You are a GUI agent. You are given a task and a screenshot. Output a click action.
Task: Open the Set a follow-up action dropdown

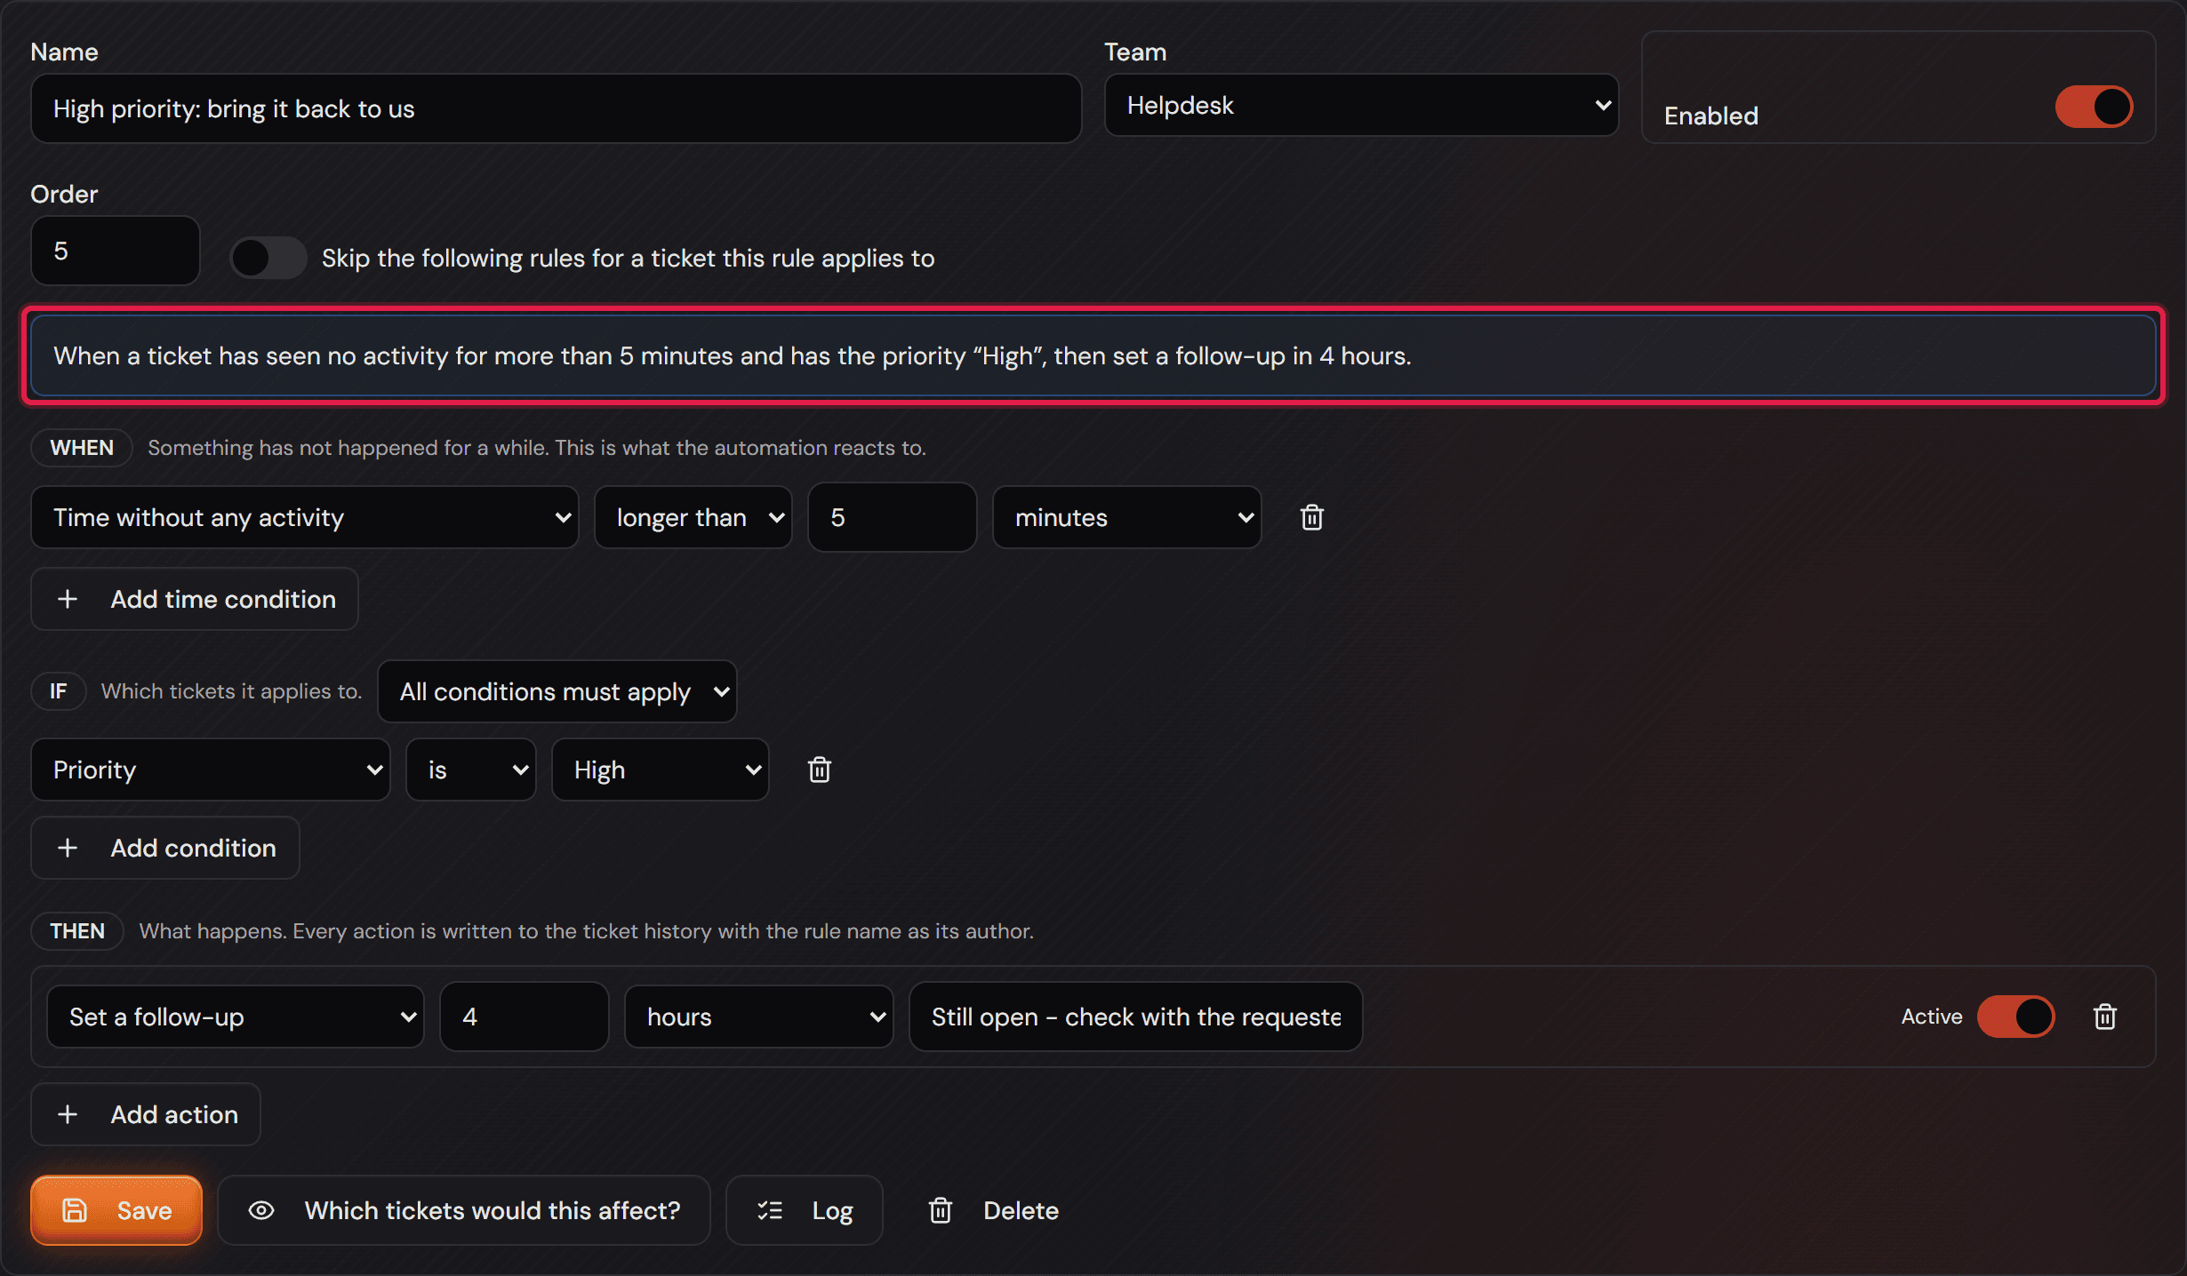[235, 1017]
